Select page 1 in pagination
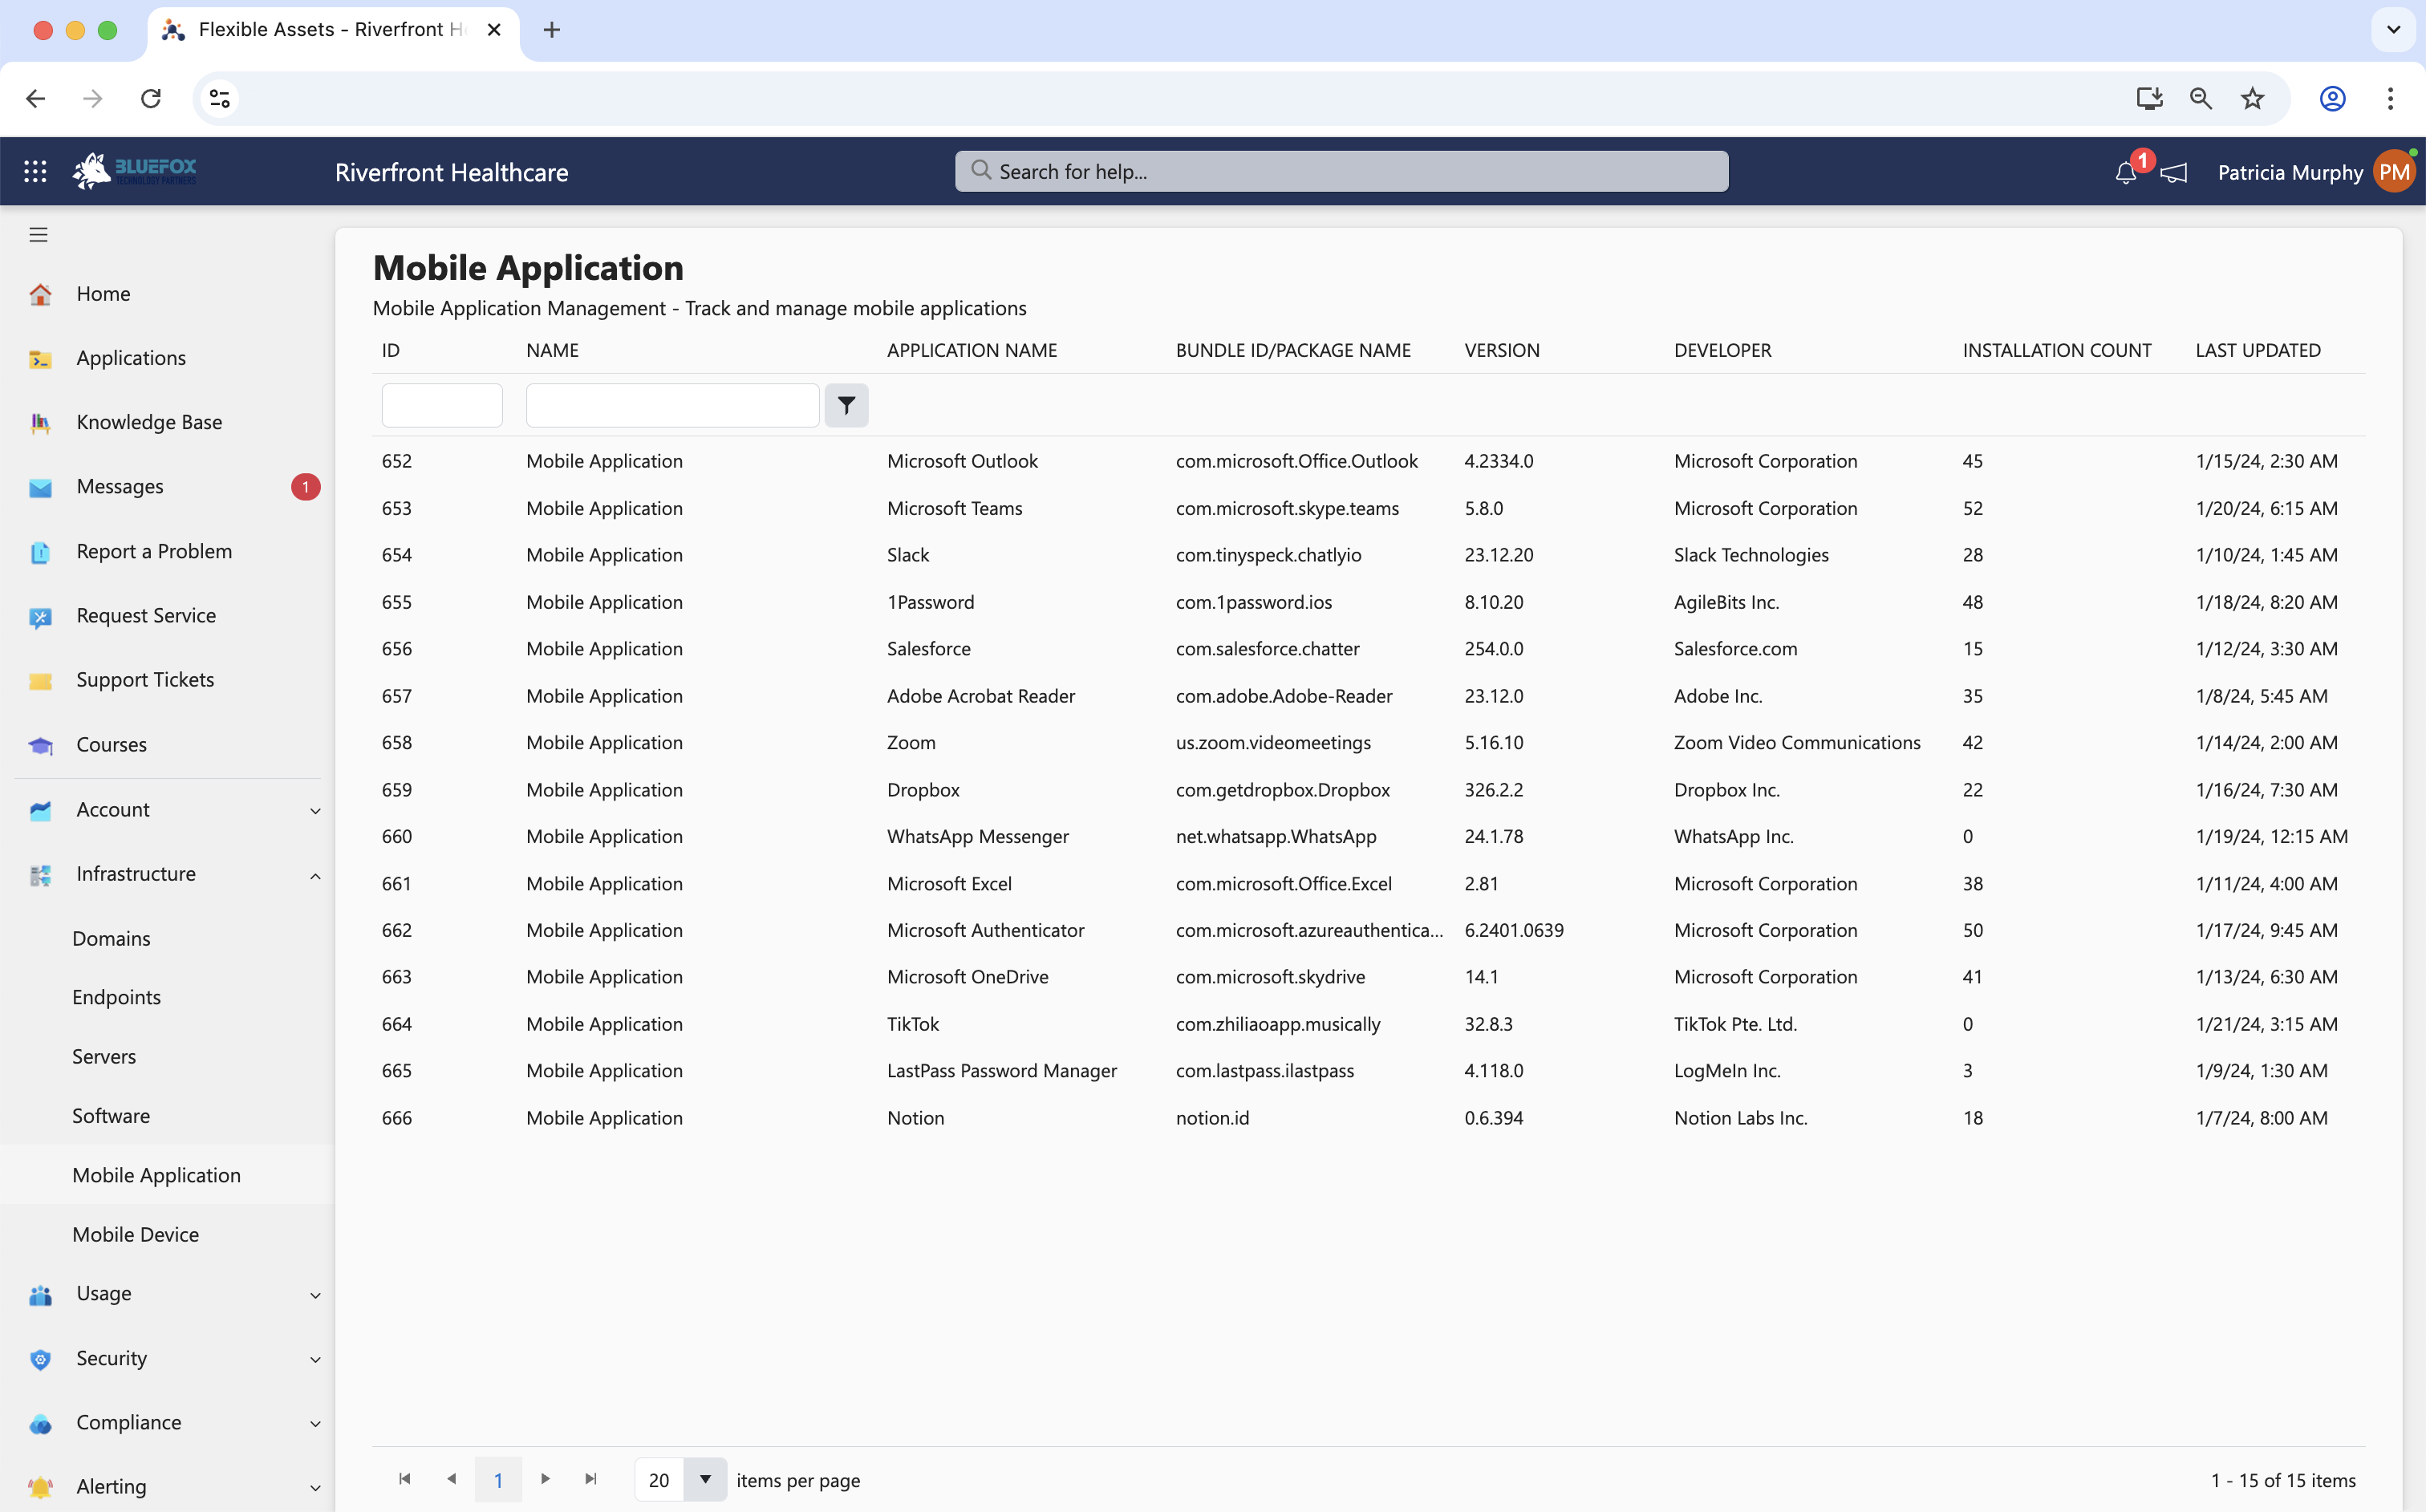2426x1512 pixels. point(498,1480)
